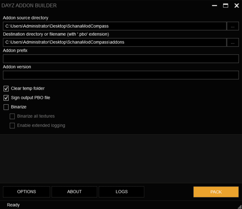This screenshot has height=209, width=242.
Task: Open the OPTIONS dialog
Action: pyautogui.click(x=26, y=192)
